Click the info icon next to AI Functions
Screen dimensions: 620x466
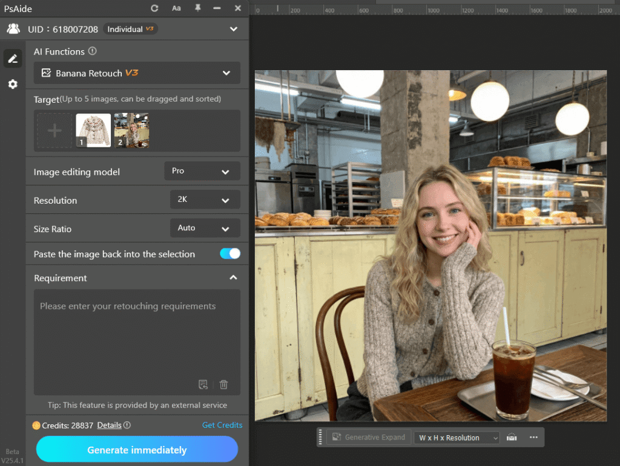91,51
